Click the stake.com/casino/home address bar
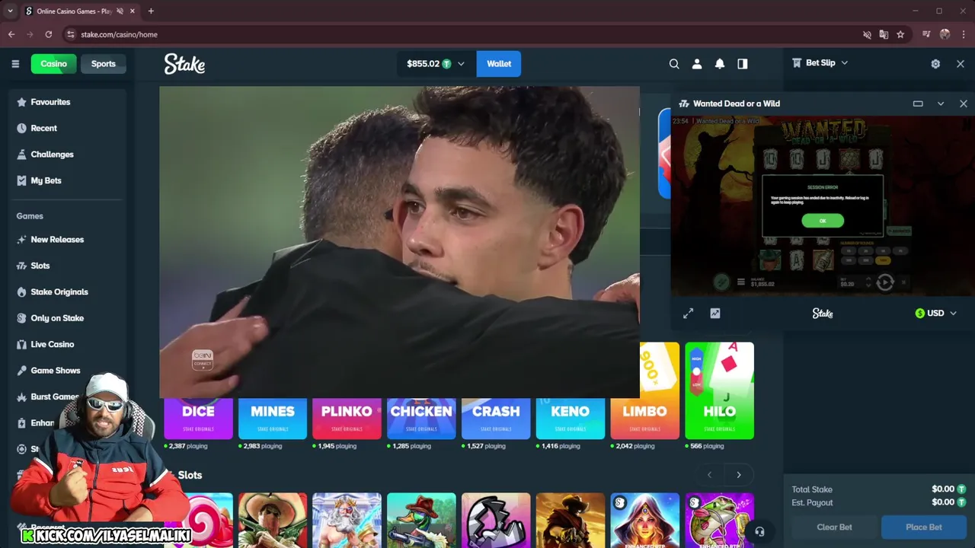Viewport: 975px width, 548px height. pos(119,34)
